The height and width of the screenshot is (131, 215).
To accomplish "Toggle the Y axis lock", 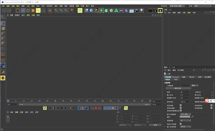I will click(61, 10).
